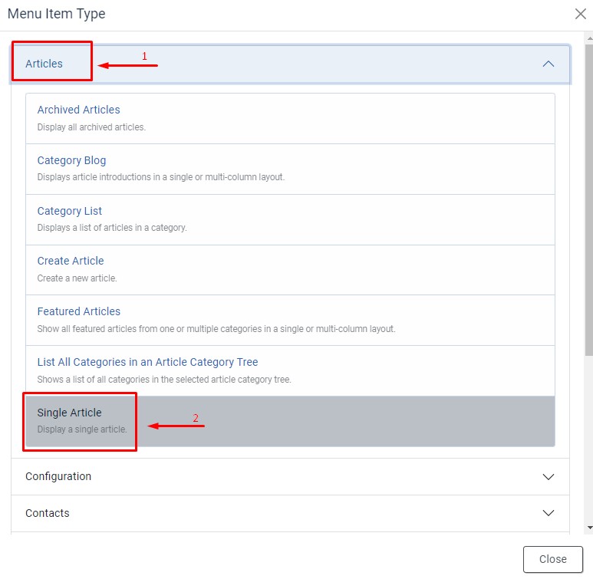Open the Contacts accordion header
This screenshot has width=593, height=579.
48,513
